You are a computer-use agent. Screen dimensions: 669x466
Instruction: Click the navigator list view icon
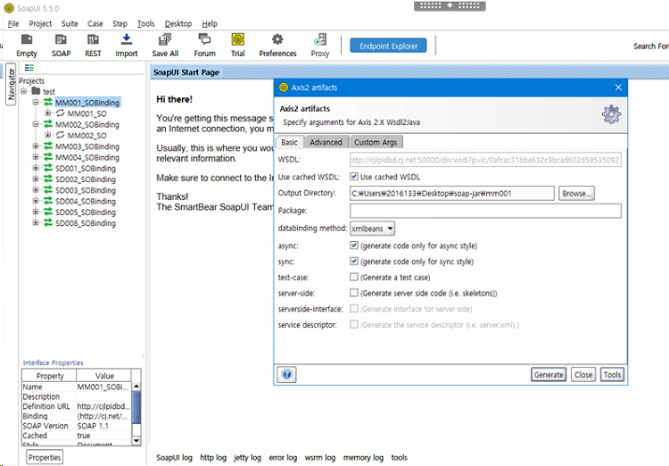pos(29,68)
